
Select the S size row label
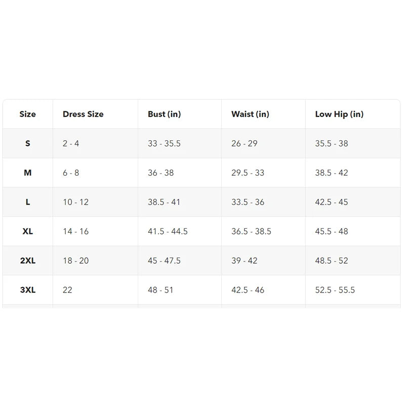point(28,144)
